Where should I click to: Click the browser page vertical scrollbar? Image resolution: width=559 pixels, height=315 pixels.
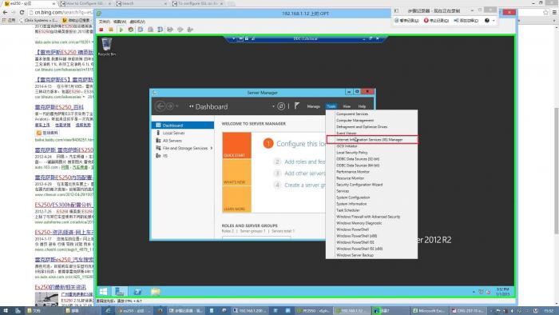(x=556, y=171)
